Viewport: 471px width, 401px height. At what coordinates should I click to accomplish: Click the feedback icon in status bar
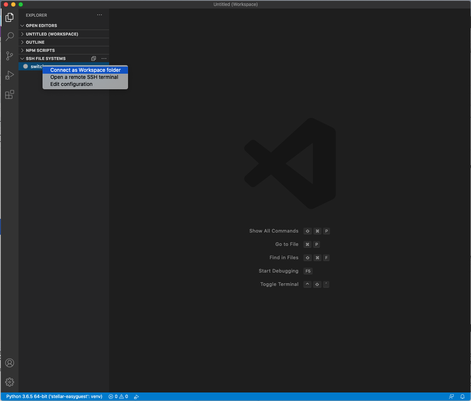tap(451, 397)
